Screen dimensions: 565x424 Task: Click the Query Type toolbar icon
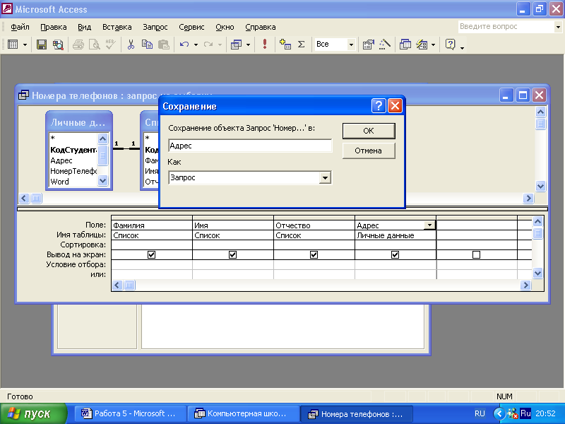click(236, 45)
